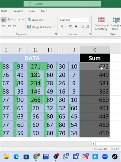Viewport: 121px width, 162px height.
Task: Click Increase Decimal icon
Action: pos(82,27)
